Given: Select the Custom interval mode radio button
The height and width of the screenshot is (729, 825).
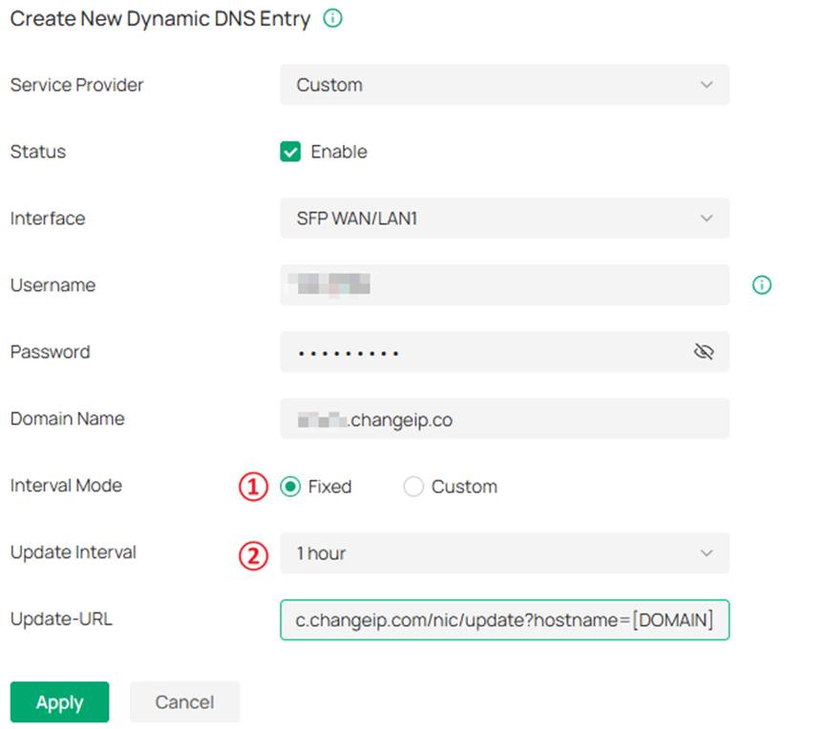Looking at the screenshot, I should click(413, 487).
